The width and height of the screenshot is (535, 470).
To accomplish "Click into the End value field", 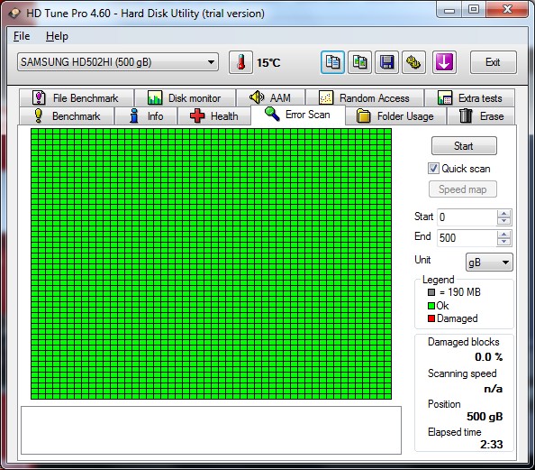I will pyautogui.click(x=467, y=237).
